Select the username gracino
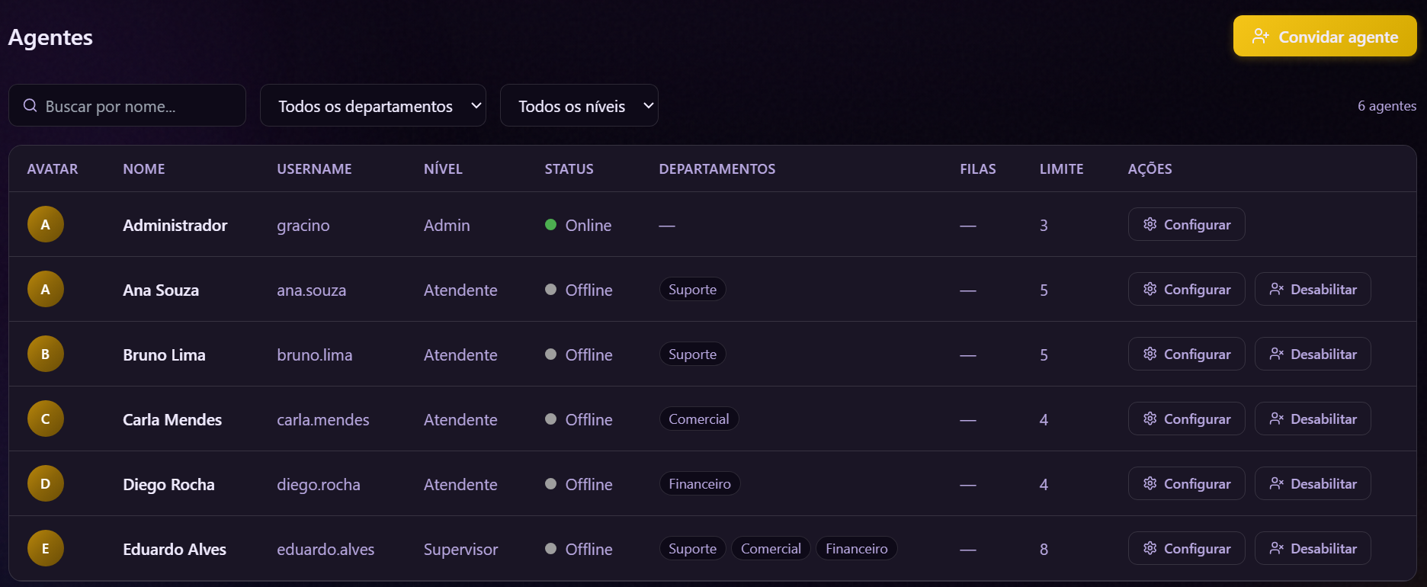The height and width of the screenshot is (587, 1427). click(303, 226)
